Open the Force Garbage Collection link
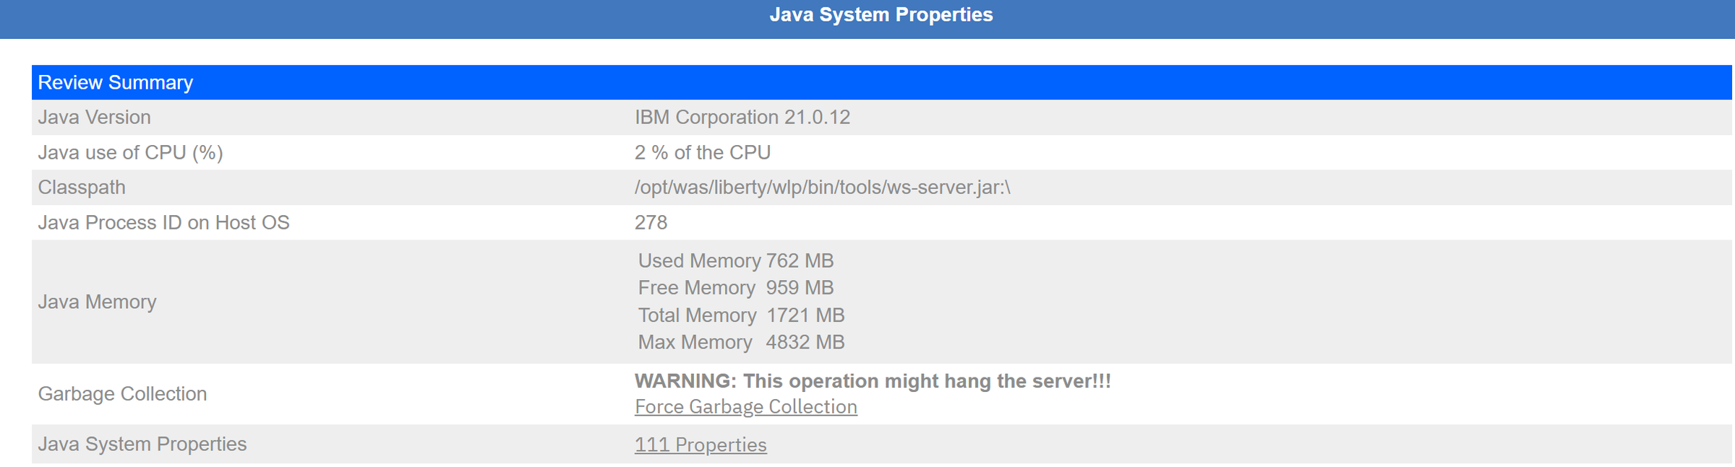The width and height of the screenshot is (1735, 467). [745, 407]
